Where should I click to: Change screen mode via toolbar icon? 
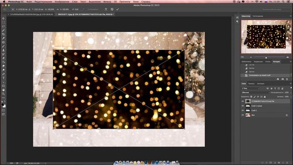(x=3, y=114)
